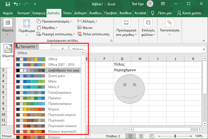Click the smiley face shape
This screenshot has height=139, width=208.
130,89
